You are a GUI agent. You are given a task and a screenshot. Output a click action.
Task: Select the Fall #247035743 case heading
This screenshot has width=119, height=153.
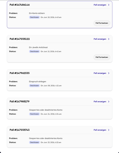20,130
